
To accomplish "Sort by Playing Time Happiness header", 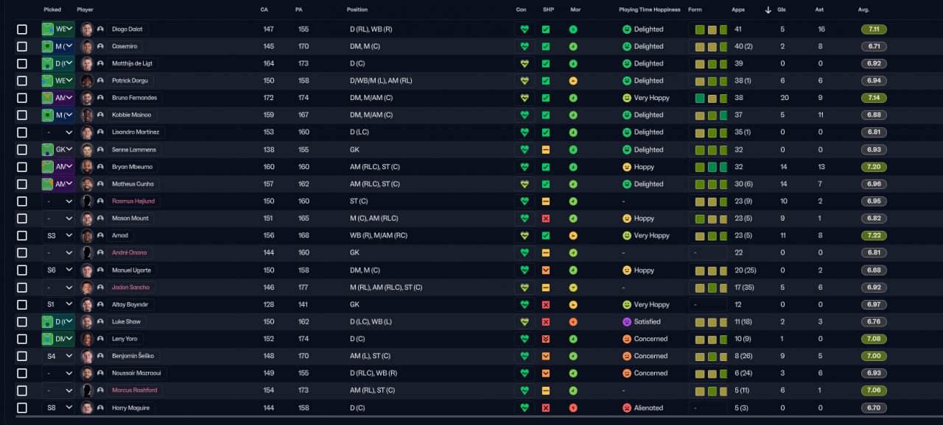I will (649, 10).
